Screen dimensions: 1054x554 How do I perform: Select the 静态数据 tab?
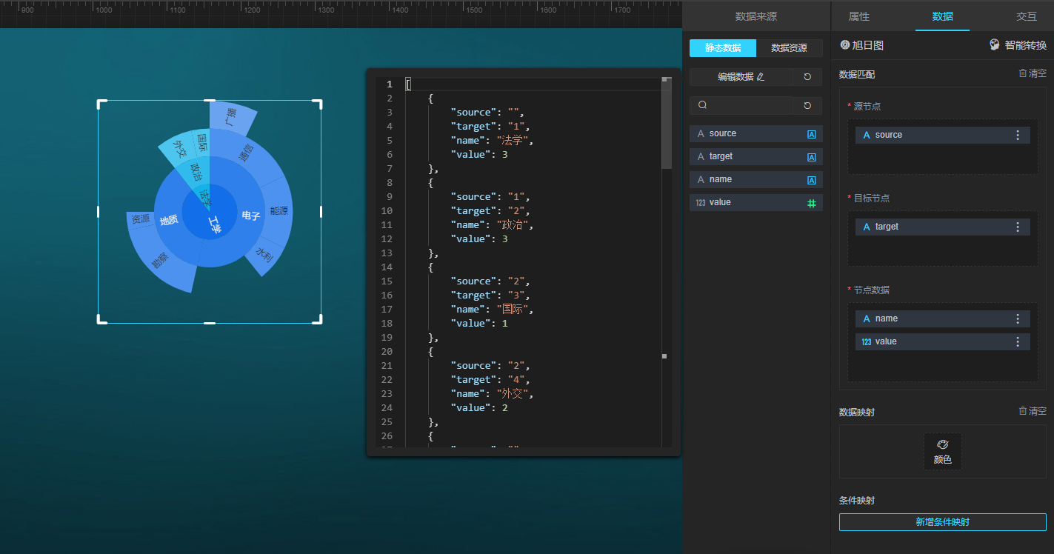click(x=723, y=48)
